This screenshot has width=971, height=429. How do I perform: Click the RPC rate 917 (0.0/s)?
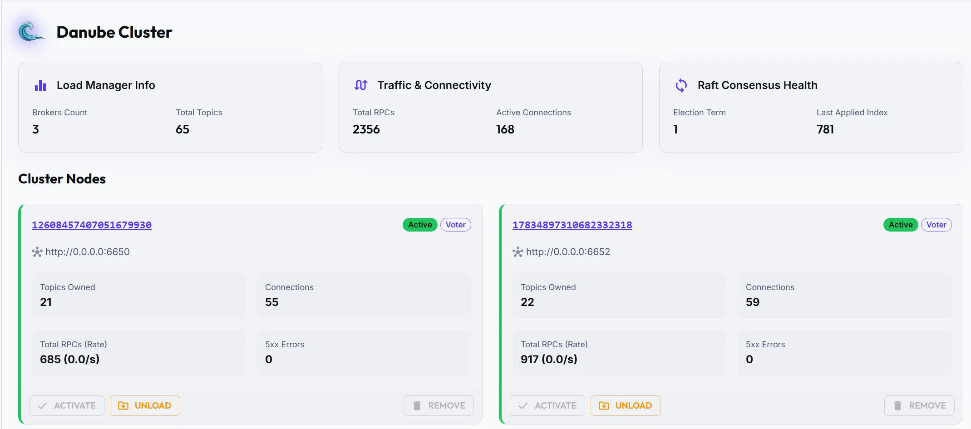pyautogui.click(x=549, y=360)
